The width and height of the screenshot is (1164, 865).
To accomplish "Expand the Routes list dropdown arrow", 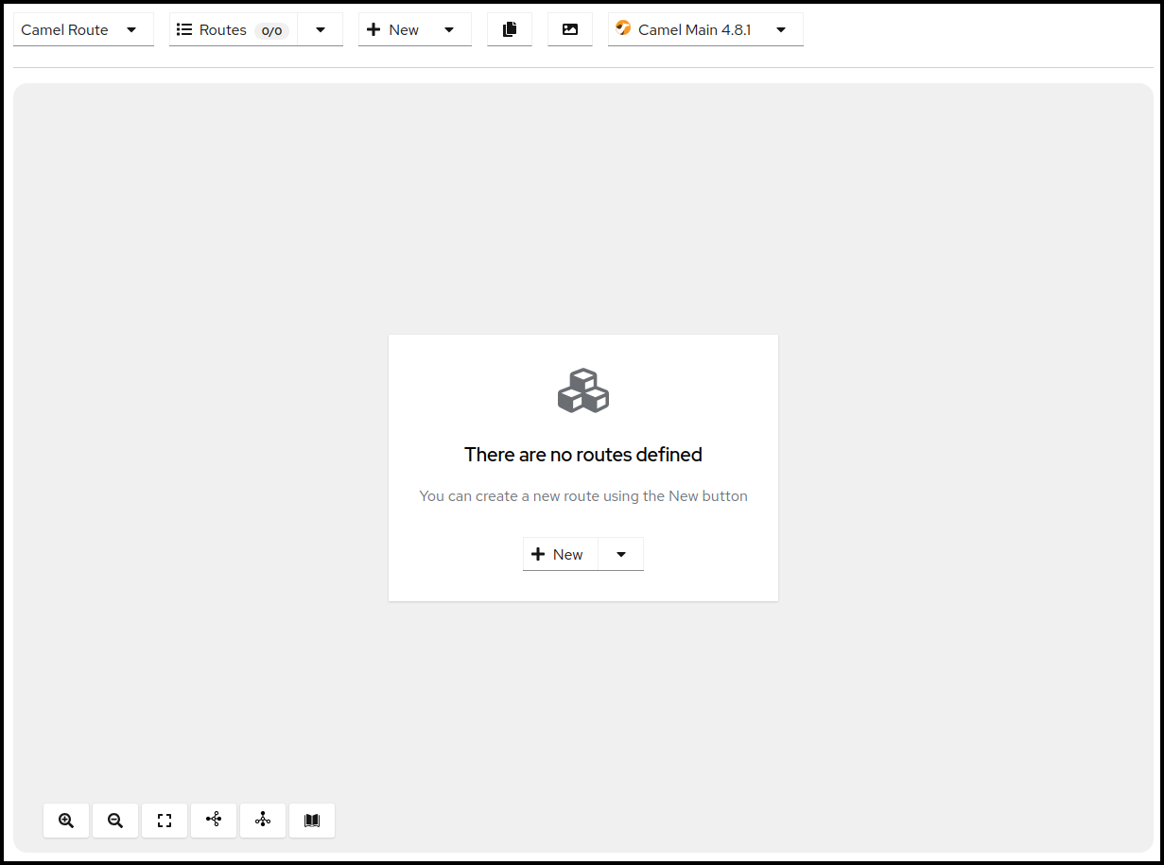I will point(321,29).
